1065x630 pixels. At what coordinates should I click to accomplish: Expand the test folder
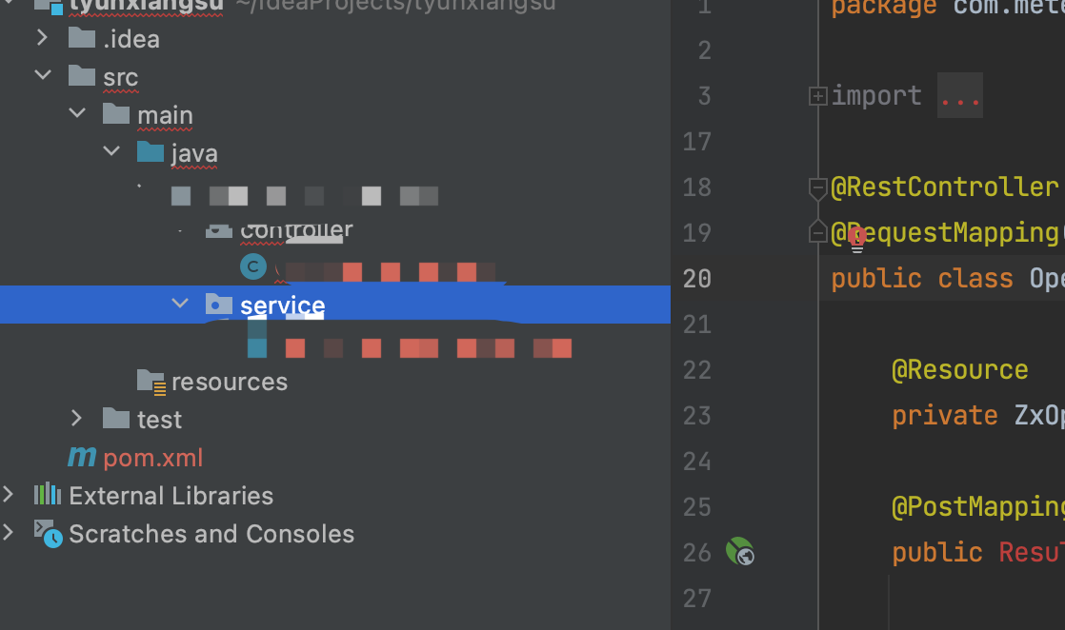pos(77,419)
